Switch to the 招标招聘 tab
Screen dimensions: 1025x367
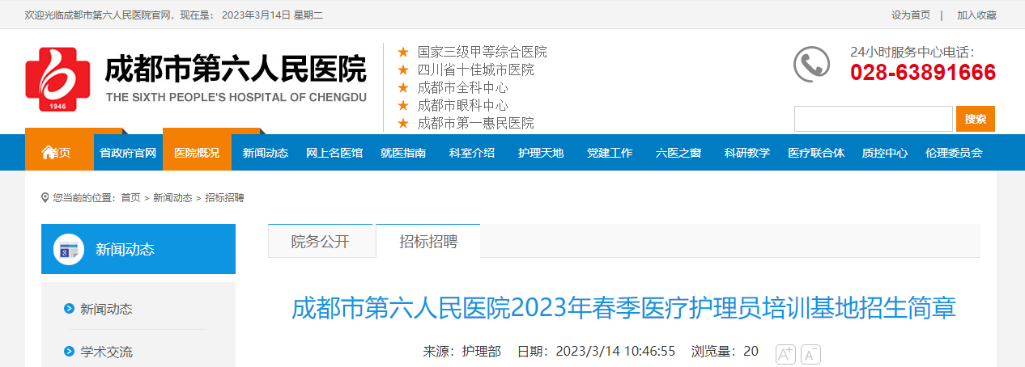[428, 241]
